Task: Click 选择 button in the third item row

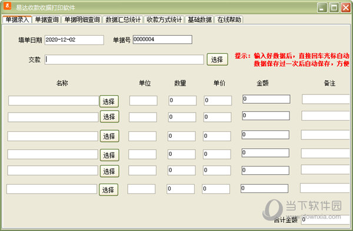Action: (x=109, y=136)
